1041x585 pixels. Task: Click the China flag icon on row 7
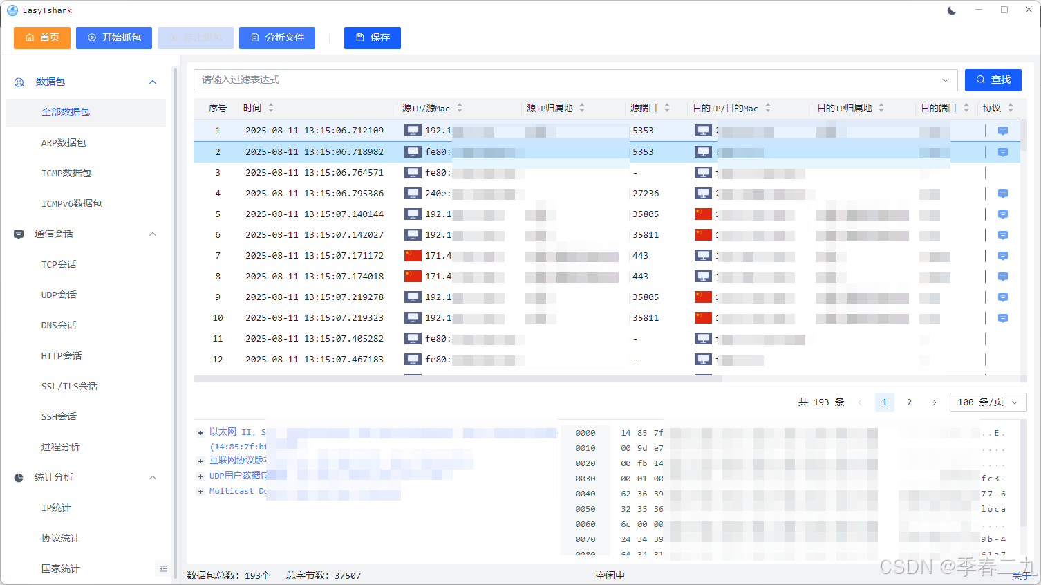point(412,255)
